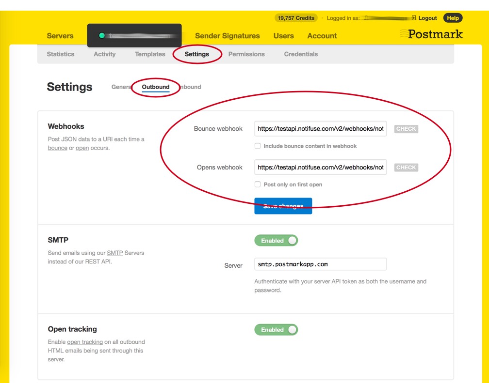
Task: Open the Credentials tab
Action: [301, 54]
